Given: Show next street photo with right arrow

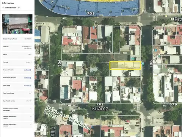Looking at the screenshot, I should 30,24.
